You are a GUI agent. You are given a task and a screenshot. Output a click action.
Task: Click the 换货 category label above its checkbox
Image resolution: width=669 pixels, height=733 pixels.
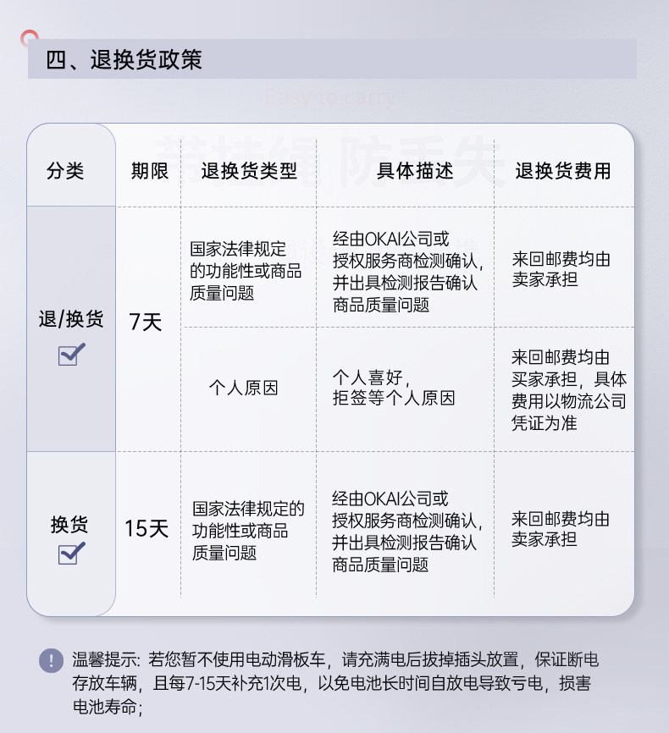pyautogui.click(x=69, y=524)
